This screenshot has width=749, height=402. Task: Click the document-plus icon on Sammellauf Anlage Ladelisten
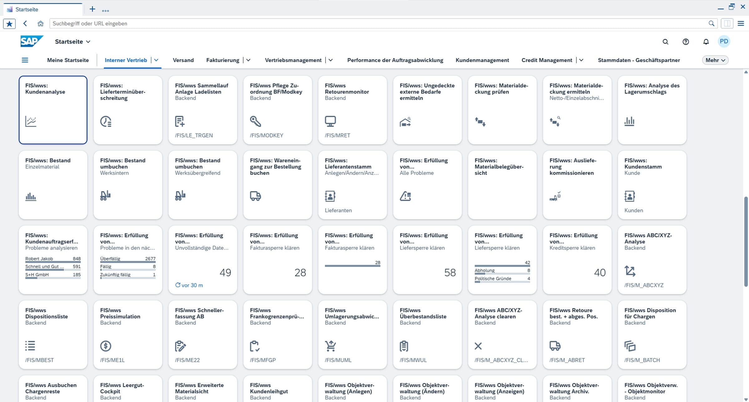point(180,121)
